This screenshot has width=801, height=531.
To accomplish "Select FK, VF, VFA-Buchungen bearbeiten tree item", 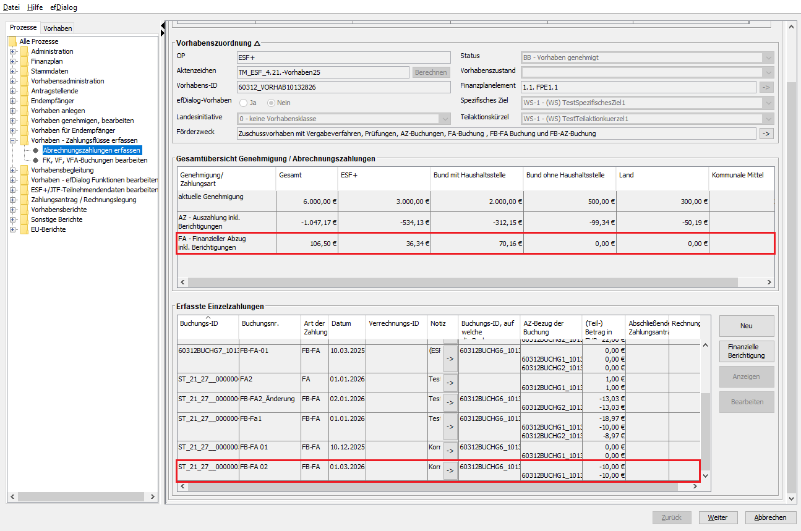I will pos(95,160).
